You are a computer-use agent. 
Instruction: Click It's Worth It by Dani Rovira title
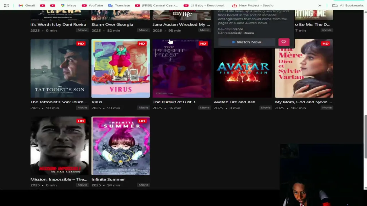click(x=58, y=24)
